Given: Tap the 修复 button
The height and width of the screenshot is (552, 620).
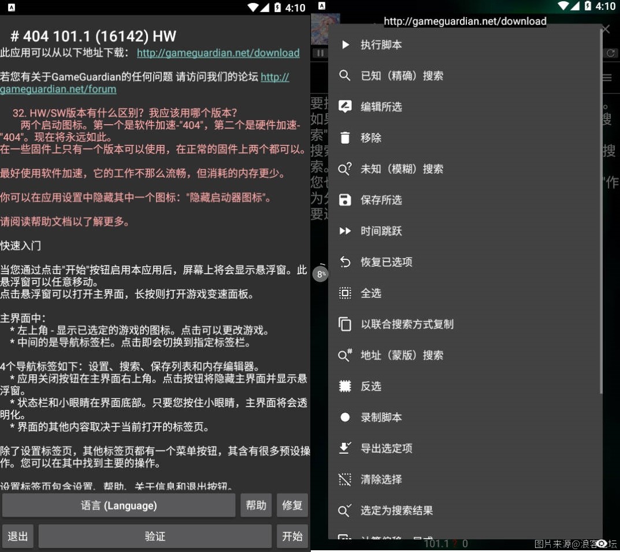Looking at the screenshot, I should (292, 505).
